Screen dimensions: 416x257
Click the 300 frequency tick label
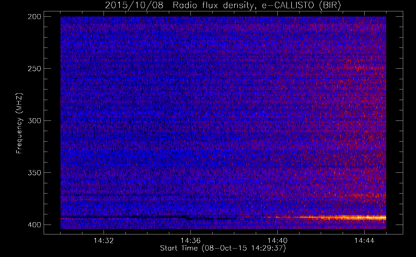(x=34, y=121)
